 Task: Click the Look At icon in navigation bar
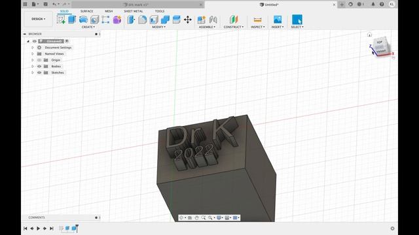[190, 217]
